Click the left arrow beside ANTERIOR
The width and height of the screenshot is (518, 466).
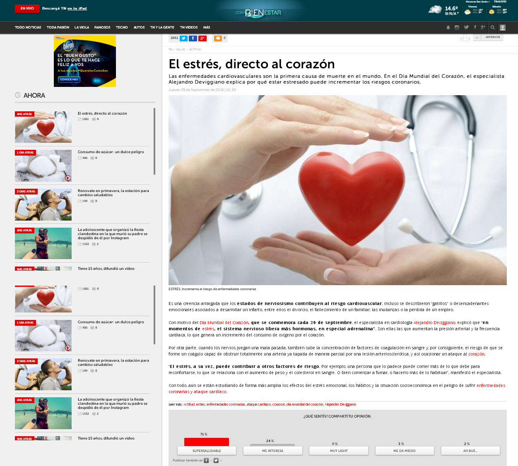tap(477, 38)
